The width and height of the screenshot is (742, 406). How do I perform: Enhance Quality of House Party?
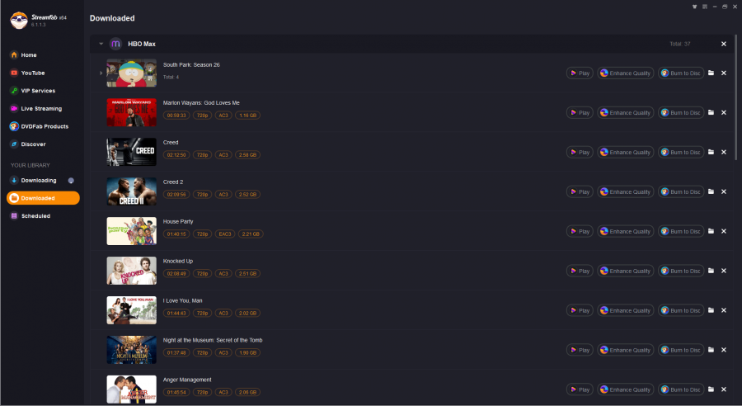(x=626, y=231)
